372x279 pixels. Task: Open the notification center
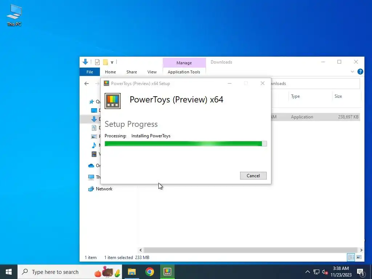[x=360, y=272]
